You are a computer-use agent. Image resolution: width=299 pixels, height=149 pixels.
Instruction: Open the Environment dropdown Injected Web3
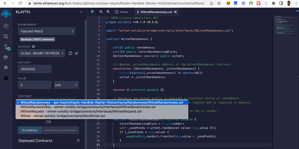tap(47, 31)
